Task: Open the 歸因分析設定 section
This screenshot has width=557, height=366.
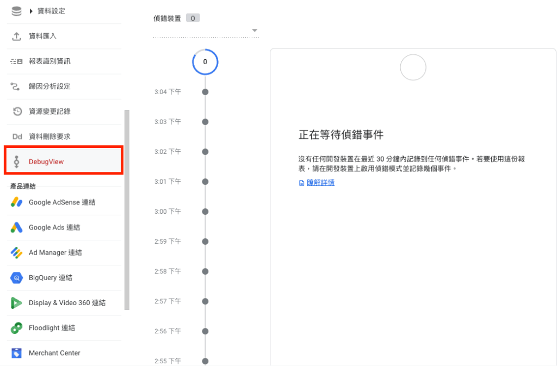Action: coord(50,86)
